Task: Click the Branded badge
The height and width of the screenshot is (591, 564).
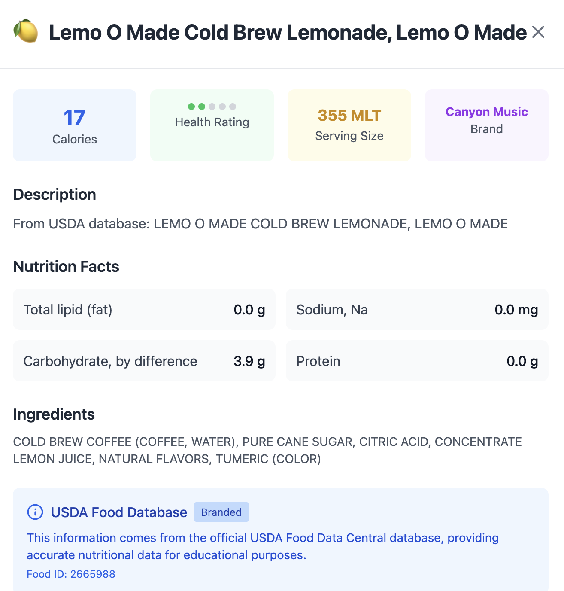Action: [x=221, y=512]
